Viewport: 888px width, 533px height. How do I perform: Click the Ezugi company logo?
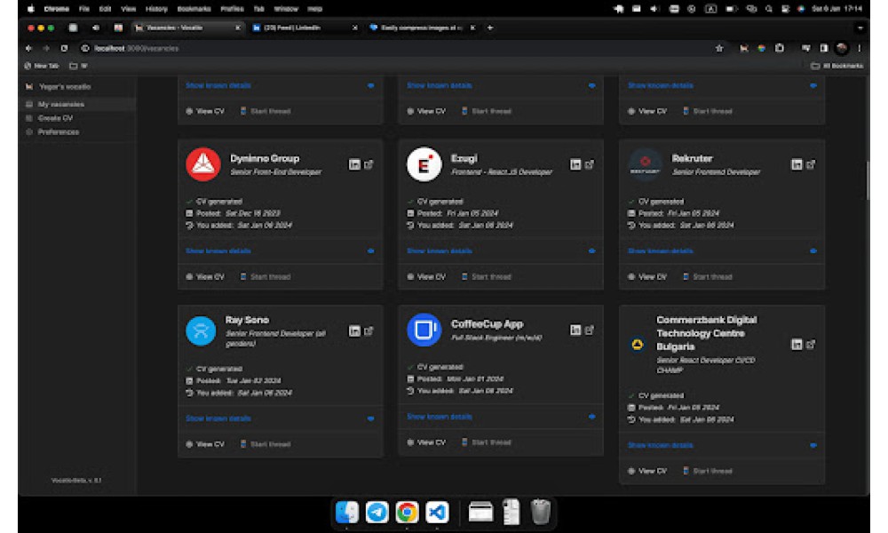424,164
